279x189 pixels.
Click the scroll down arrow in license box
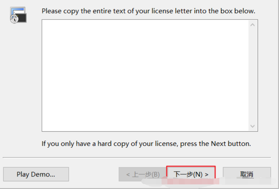253,126
